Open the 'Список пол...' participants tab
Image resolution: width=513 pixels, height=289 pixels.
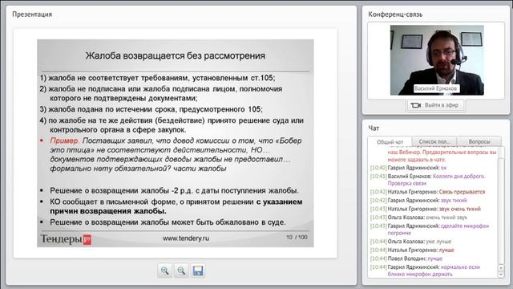434,141
